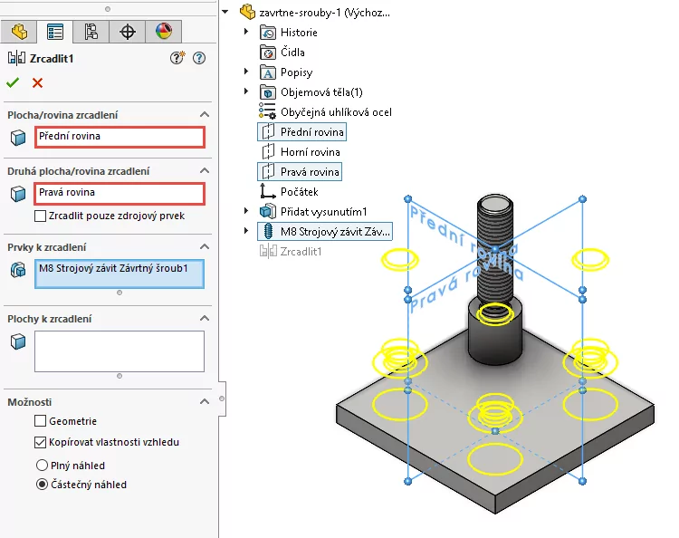This screenshot has height=538, width=679.
Task: Expand the Popisy tree node
Action: coord(246,71)
